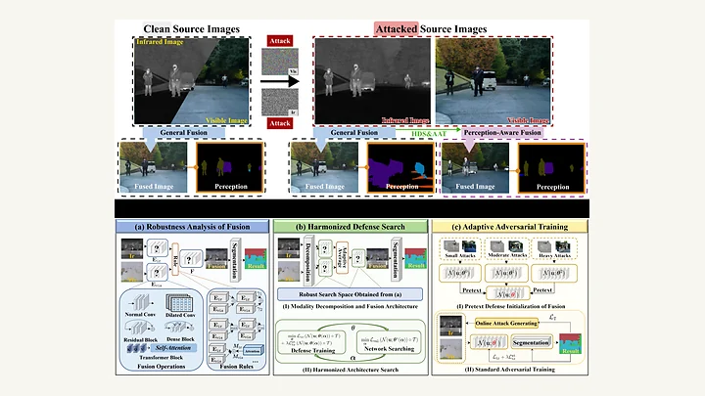705x396 pixels.
Task: Click the green "HDS&AAT" text
Action: 429,134
